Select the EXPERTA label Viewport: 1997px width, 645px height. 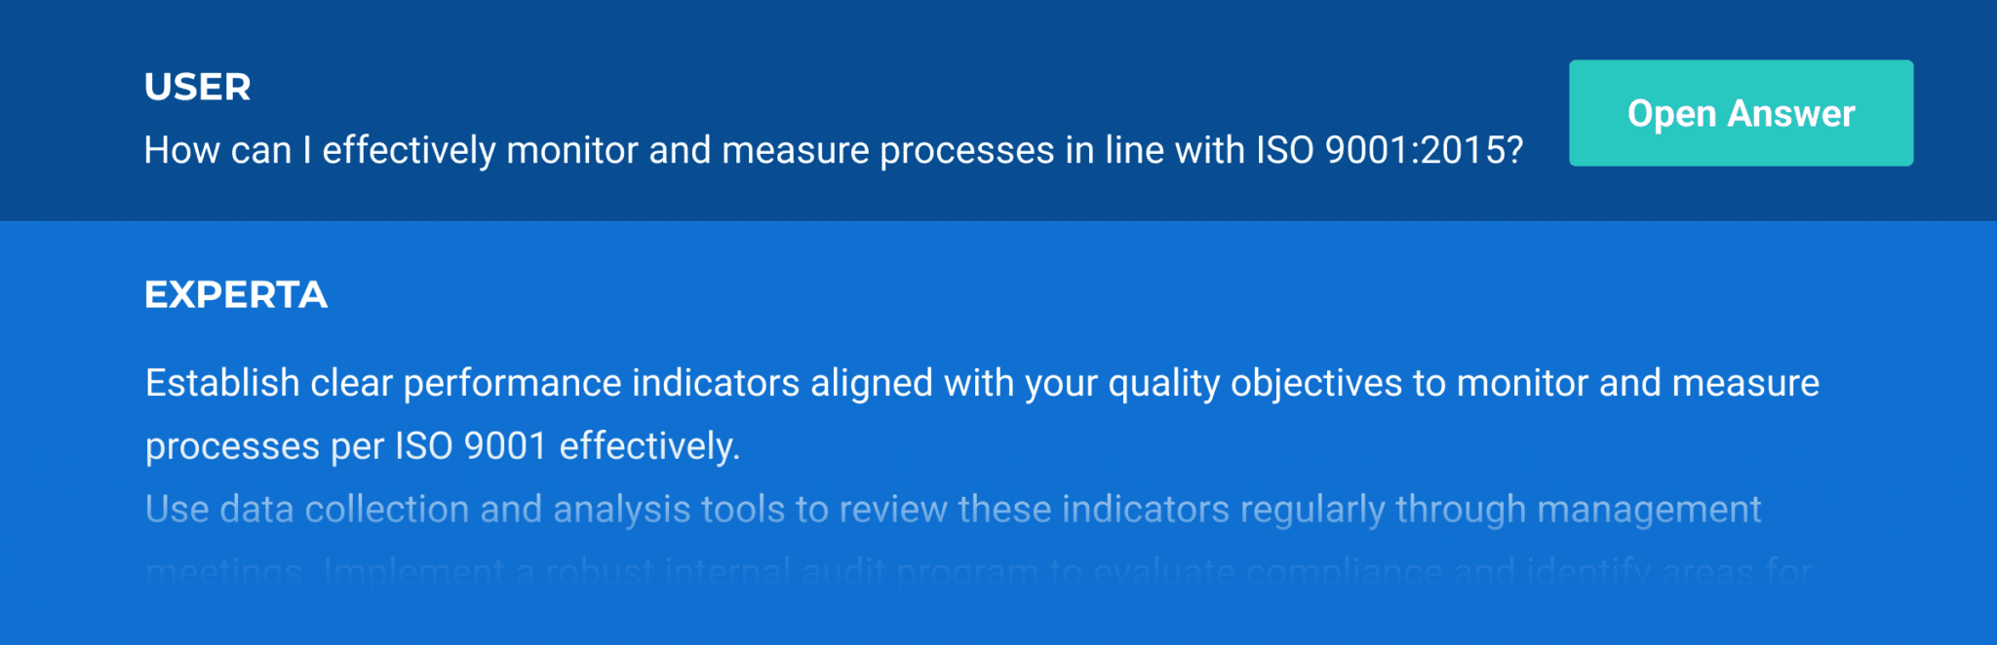tap(234, 293)
